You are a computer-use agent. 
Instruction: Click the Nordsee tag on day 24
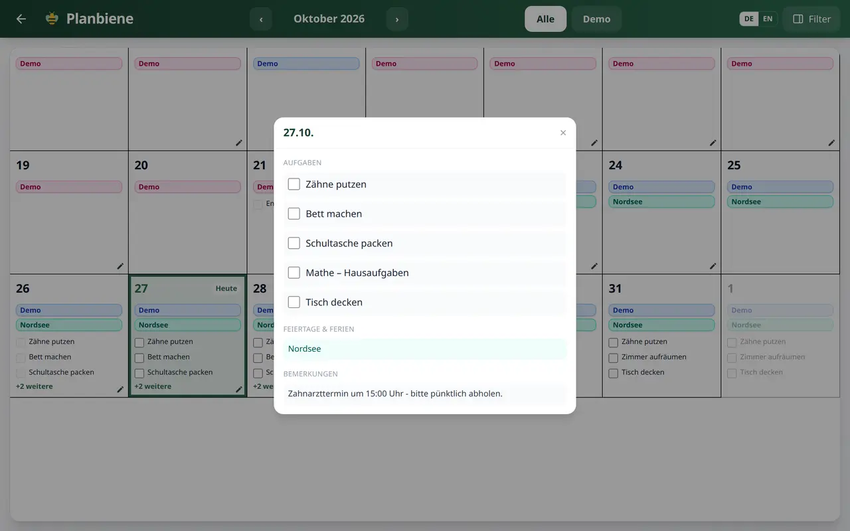pyautogui.click(x=661, y=202)
